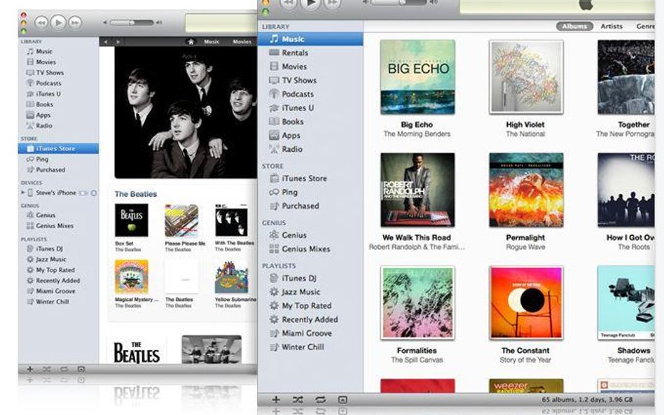The width and height of the screenshot is (664, 415).
Task: Open the Beatles Box Set album in the store
Action: pyautogui.click(x=132, y=220)
